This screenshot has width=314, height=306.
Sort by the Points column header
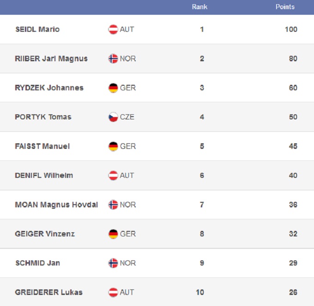(x=285, y=7)
